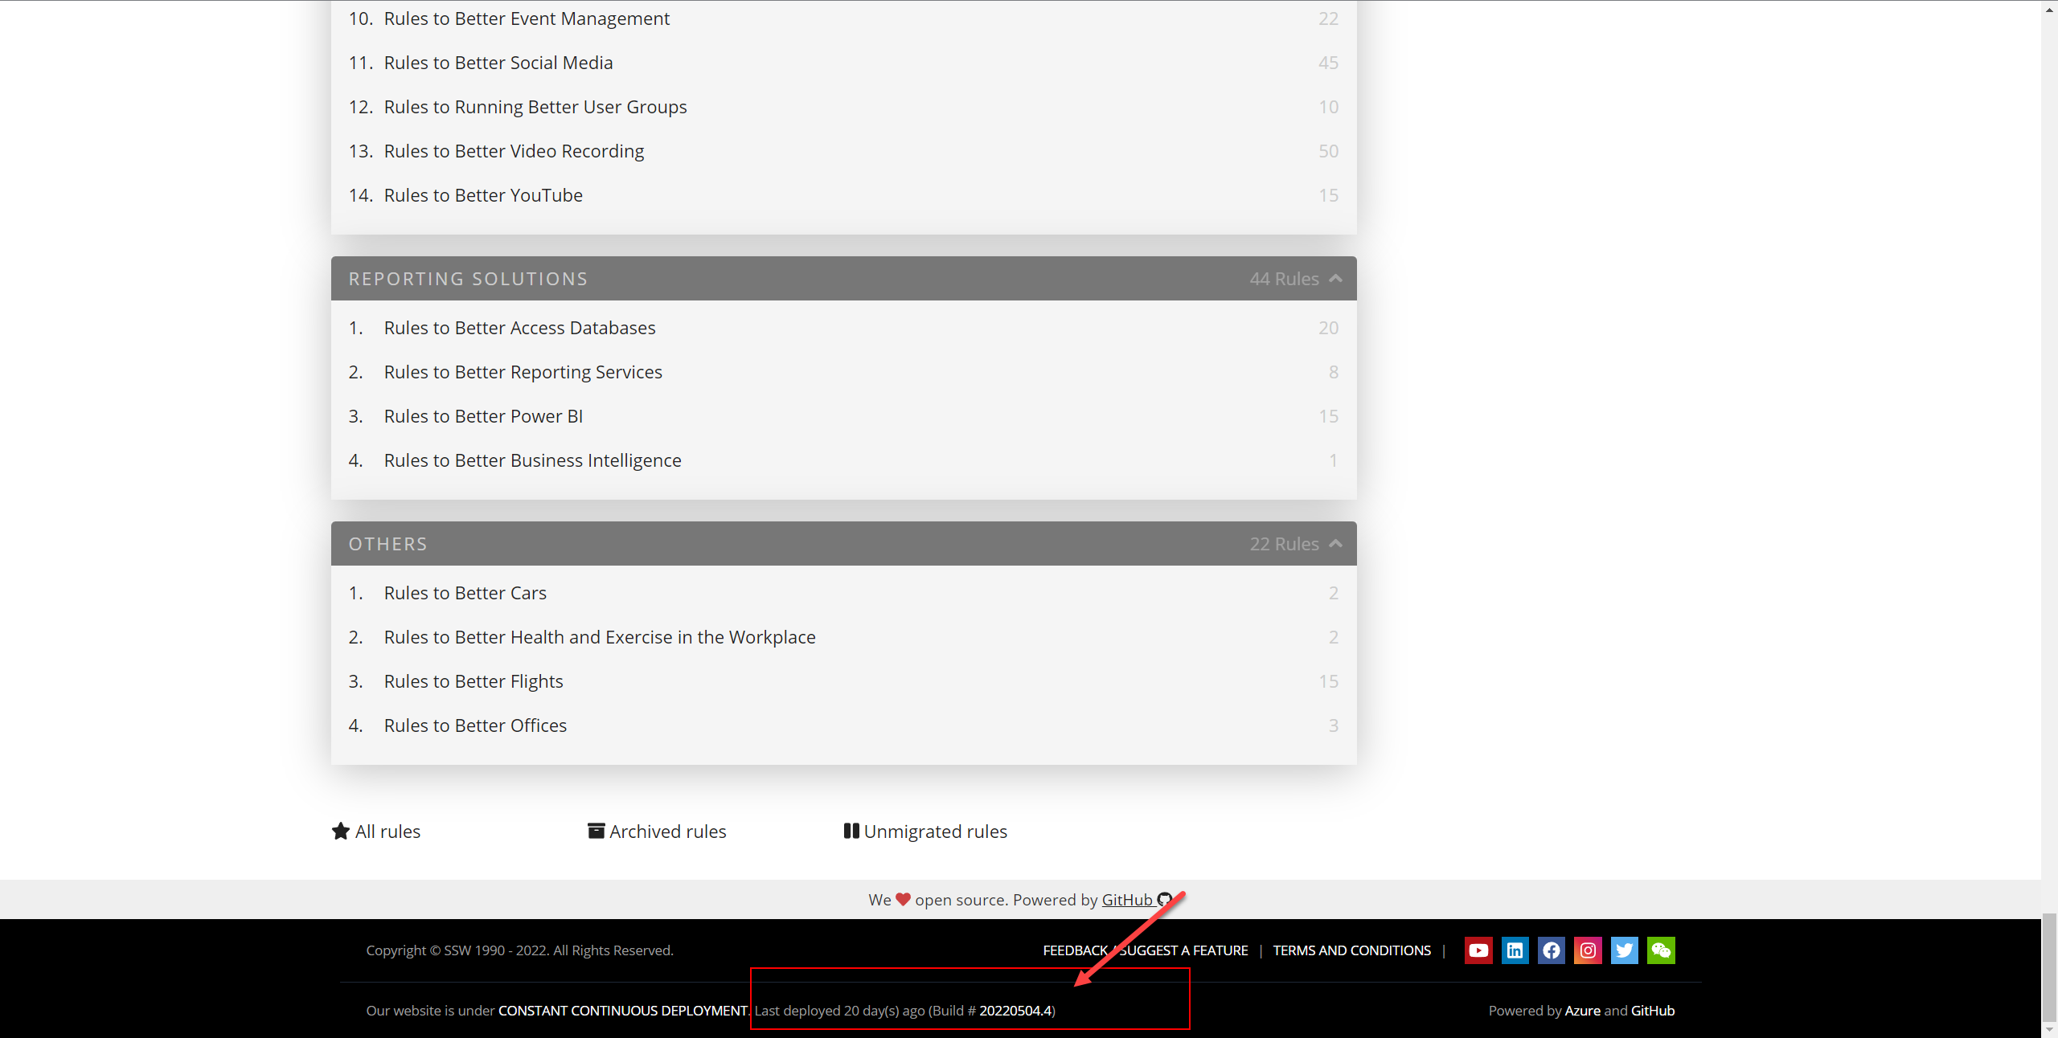Screen dimensions: 2058x1038
Task: Click the archive box icon
Action: (x=596, y=831)
